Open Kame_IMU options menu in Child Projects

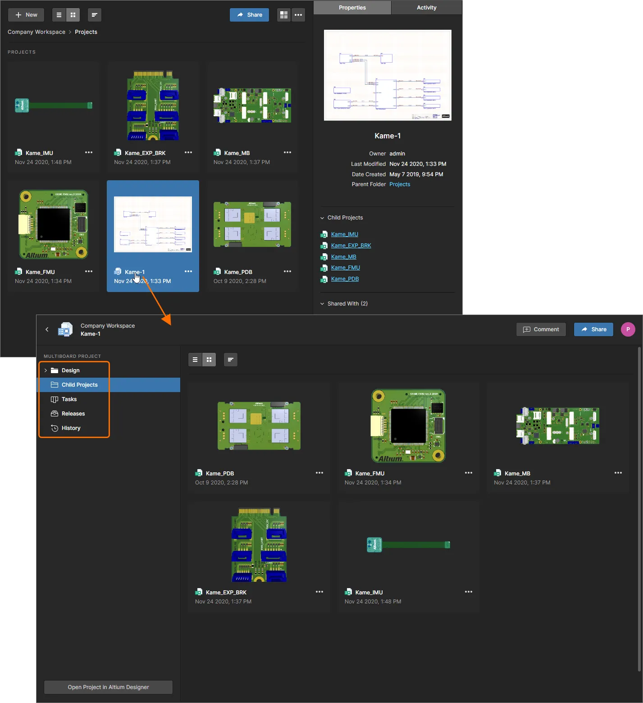point(469,592)
